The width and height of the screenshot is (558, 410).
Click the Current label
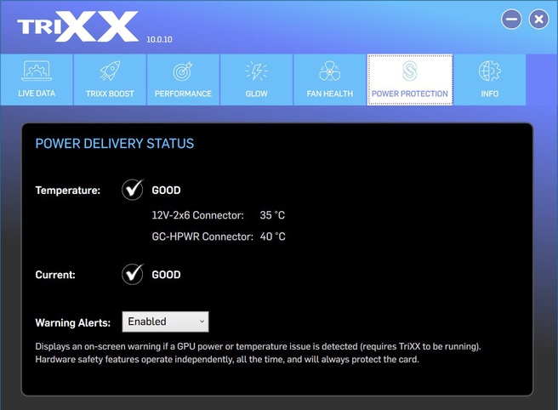click(x=55, y=275)
